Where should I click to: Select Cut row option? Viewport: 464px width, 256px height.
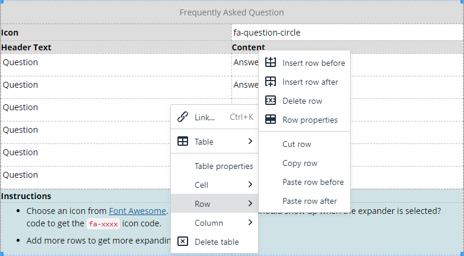pyautogui.click(x=297, y=144)
